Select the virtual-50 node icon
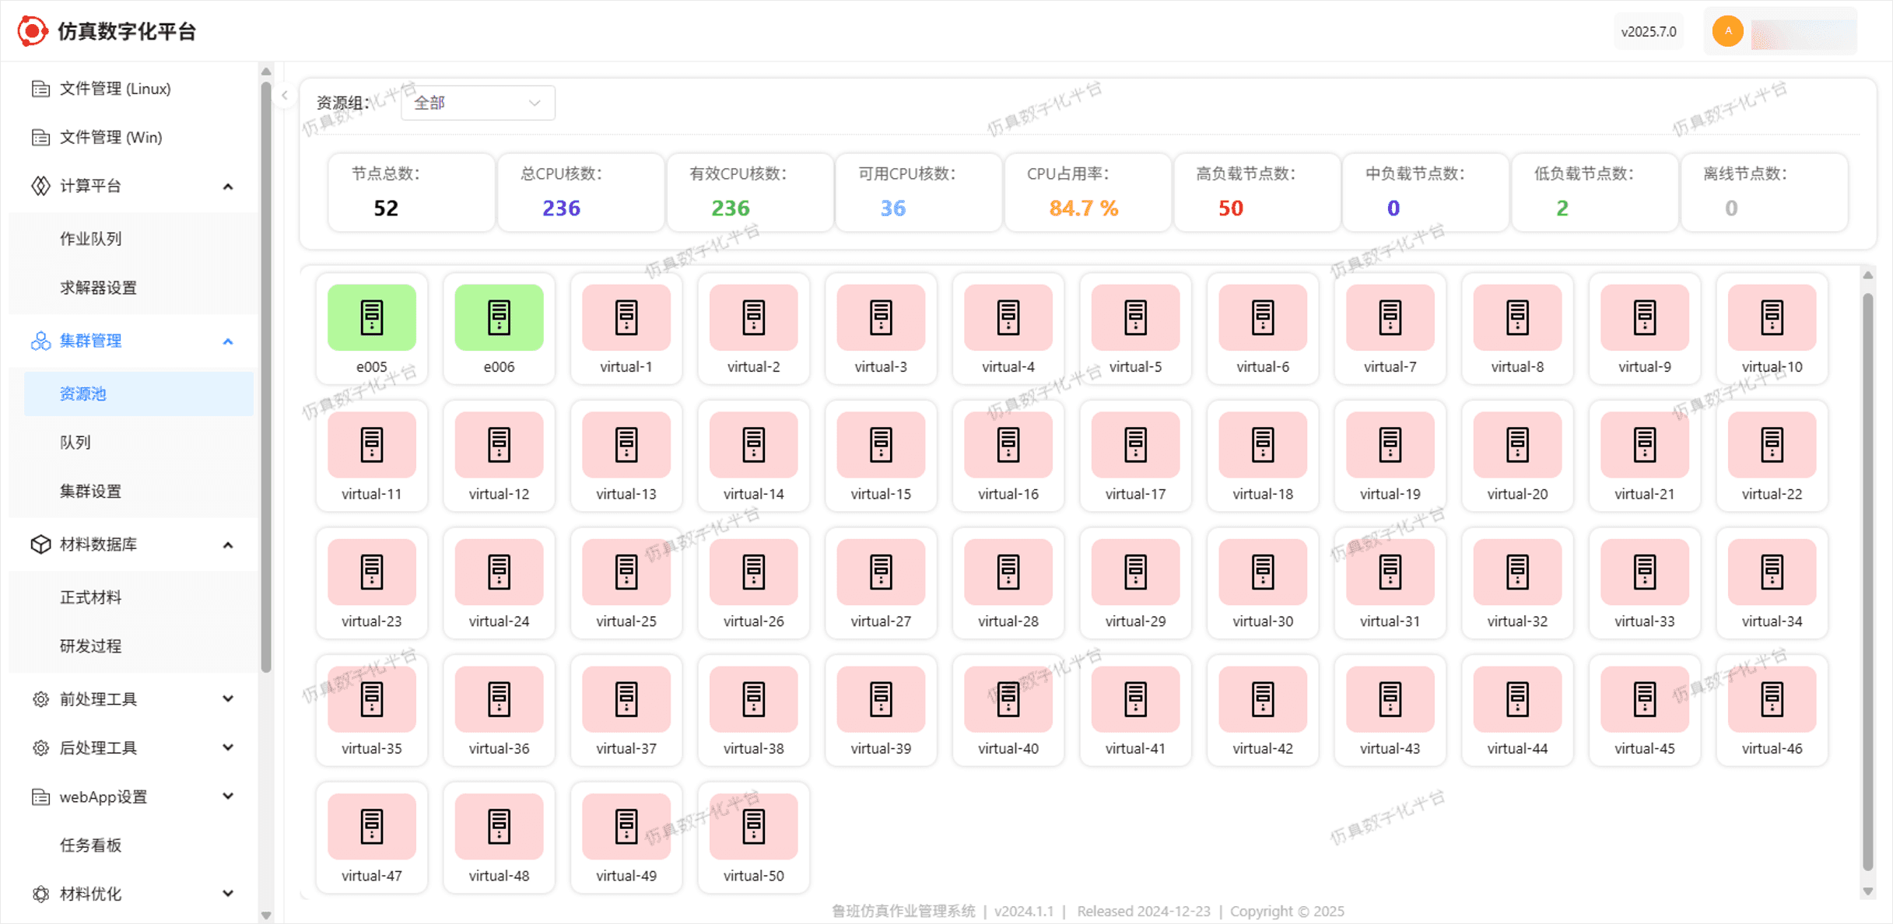The width and height of the screenshot is (1893, 924). point(753,826)
